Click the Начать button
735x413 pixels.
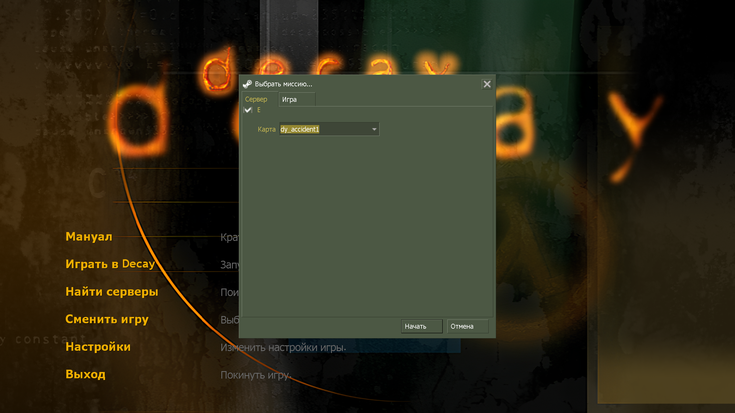click(x=422, y=326)
